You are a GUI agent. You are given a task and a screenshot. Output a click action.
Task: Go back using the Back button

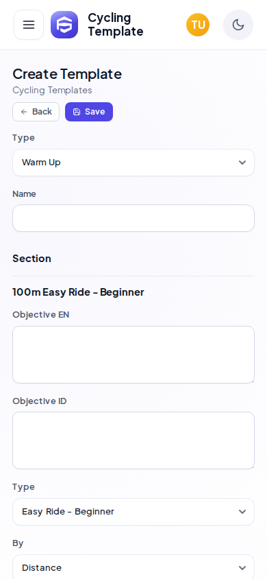coord(36,112)
